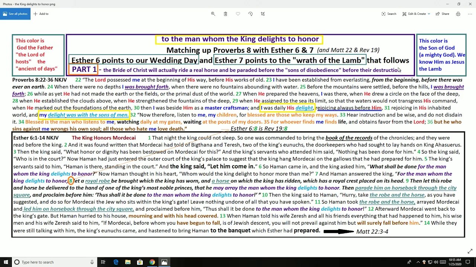Close the Photos window
The width and height of the screenshot is (476, 267).
click(x=470, y=4)
